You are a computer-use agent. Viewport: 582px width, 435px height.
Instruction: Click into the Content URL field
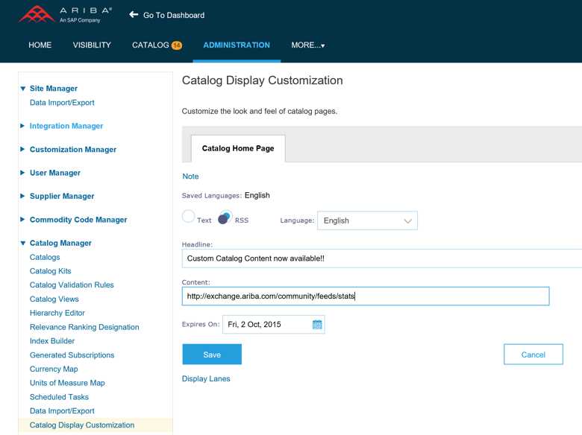[x=366, y=296]
